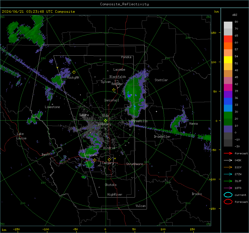Click the Hanna city label
The height and width of the screenshot is (233, 249).
193,124
